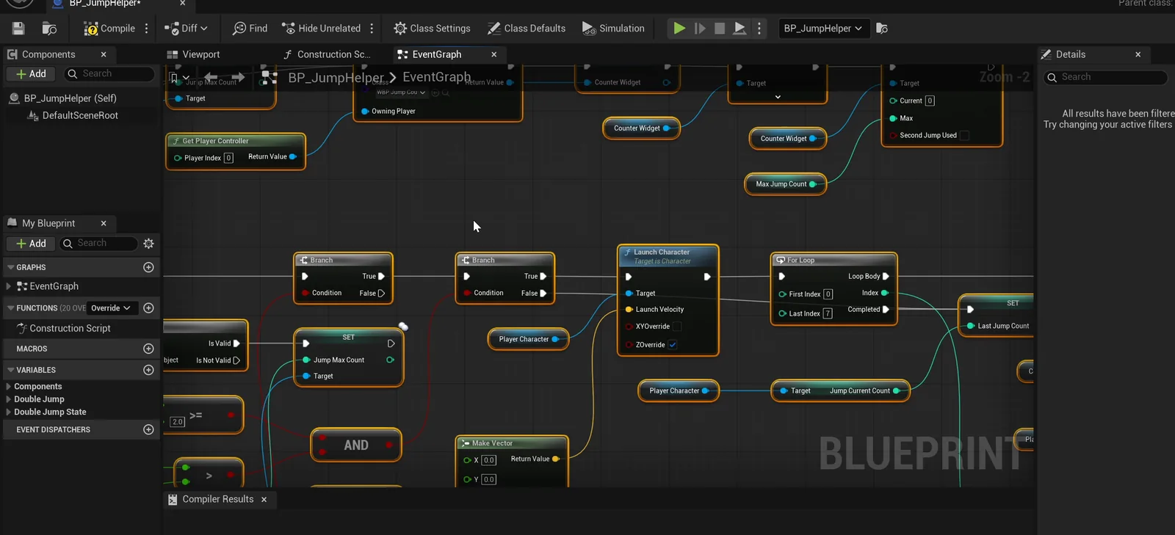This screenshot has width=1175, height=535.
Task: Navigate back in graph history arrow
Action: click(x=211, y=77)
